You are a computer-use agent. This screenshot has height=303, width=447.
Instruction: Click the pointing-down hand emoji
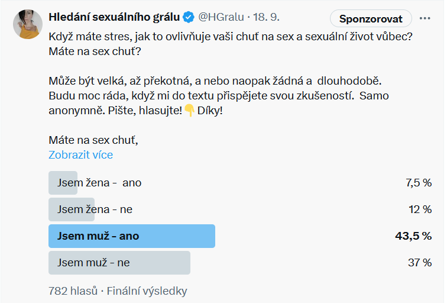[x=189, y=110]
